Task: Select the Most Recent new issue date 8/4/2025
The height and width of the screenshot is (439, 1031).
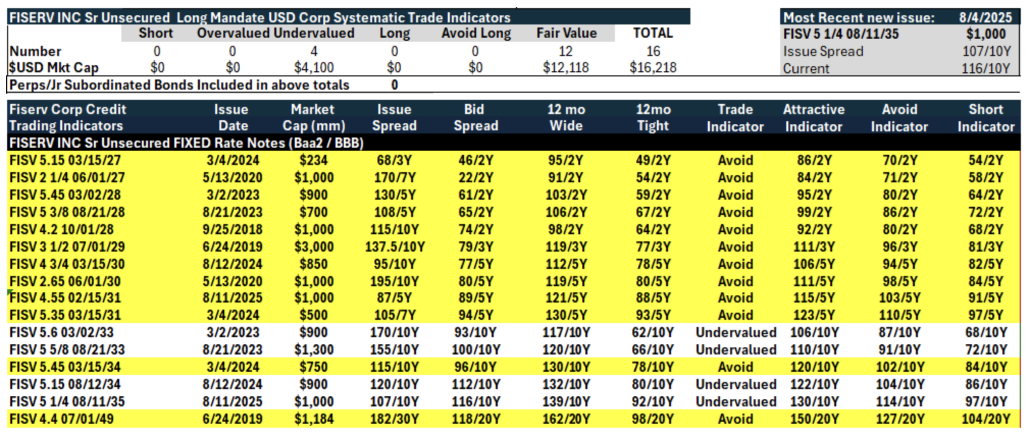Action: click(x=985, y=18)
